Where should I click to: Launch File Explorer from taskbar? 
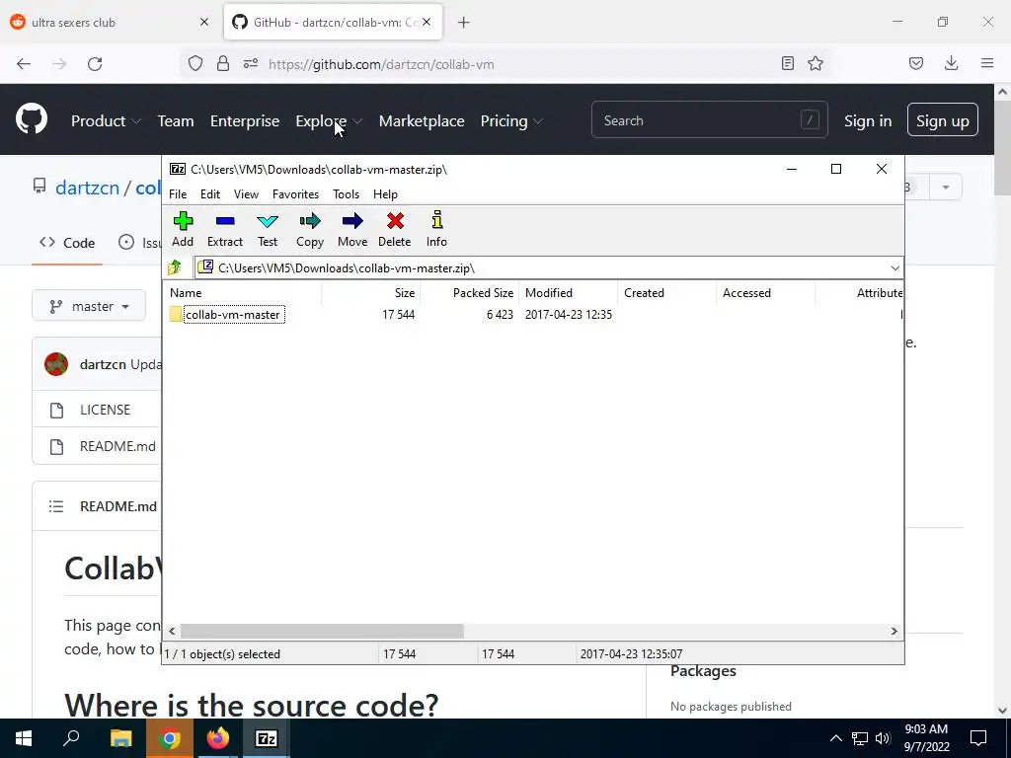coord(120,738)
